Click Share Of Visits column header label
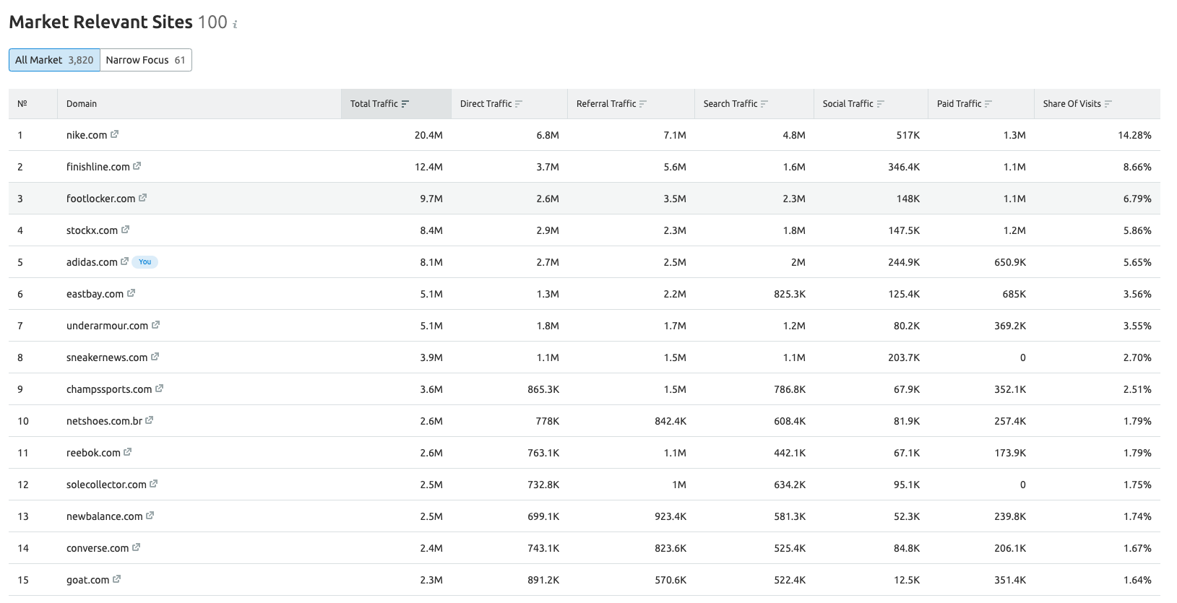The height and width of the screenshot is (603, 1177). [x=1072, y=104]
